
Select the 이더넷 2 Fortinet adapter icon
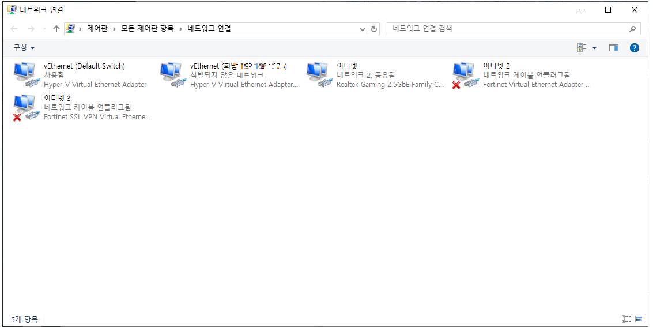[x=466, y=75]
